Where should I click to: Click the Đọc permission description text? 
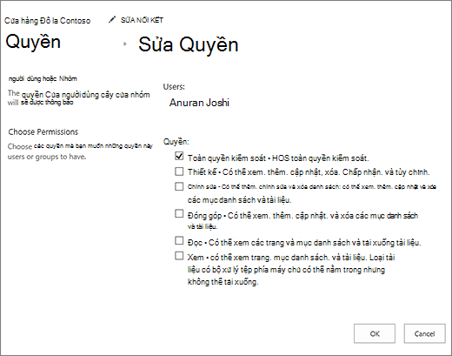[304, 243]
